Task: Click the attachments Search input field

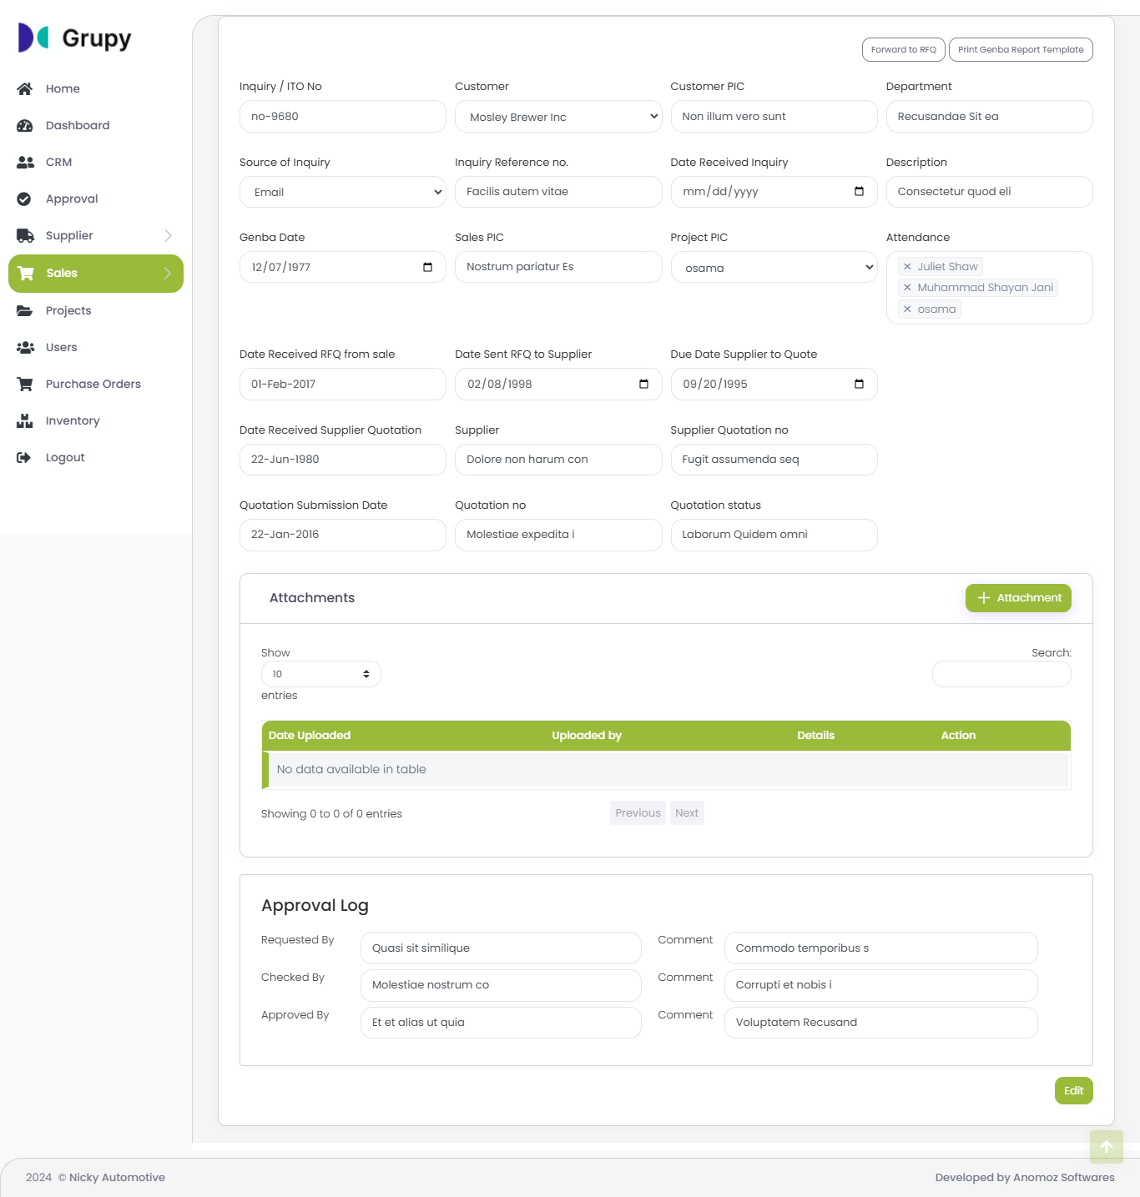Action: [x=1001, y=674]
